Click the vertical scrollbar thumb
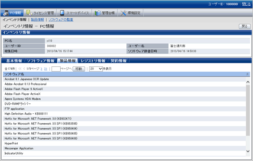 [x=248, y=110]
